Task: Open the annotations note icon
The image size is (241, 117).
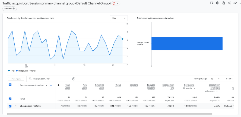Action: click(x=211, y=3)
